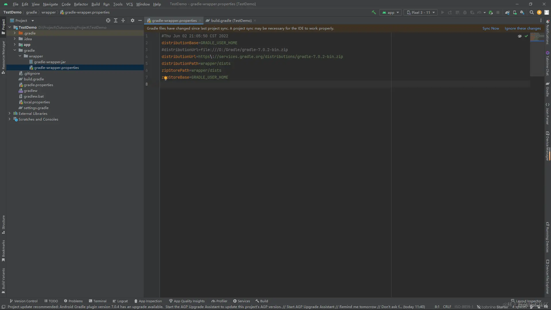Select gradle.properties file in tree
The image size is (551, 310).
(x=38, y=85)
